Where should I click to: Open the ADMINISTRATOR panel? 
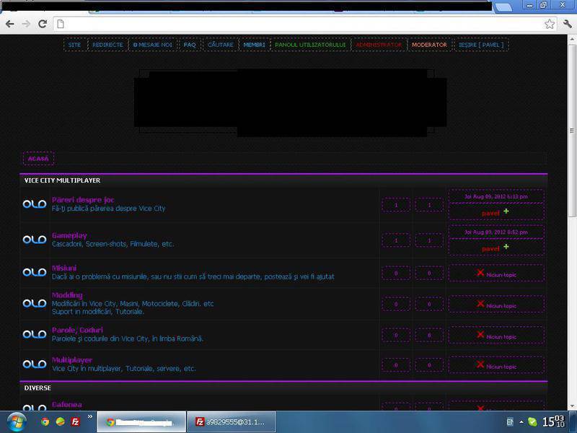point(379,45)
